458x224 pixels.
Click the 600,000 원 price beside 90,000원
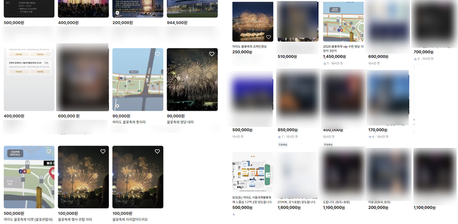click(69, 116)
